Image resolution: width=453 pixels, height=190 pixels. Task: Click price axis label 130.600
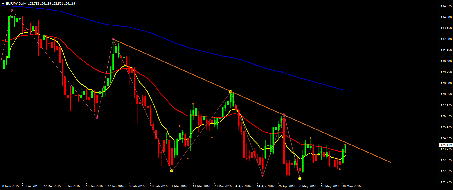pos(446,61)
